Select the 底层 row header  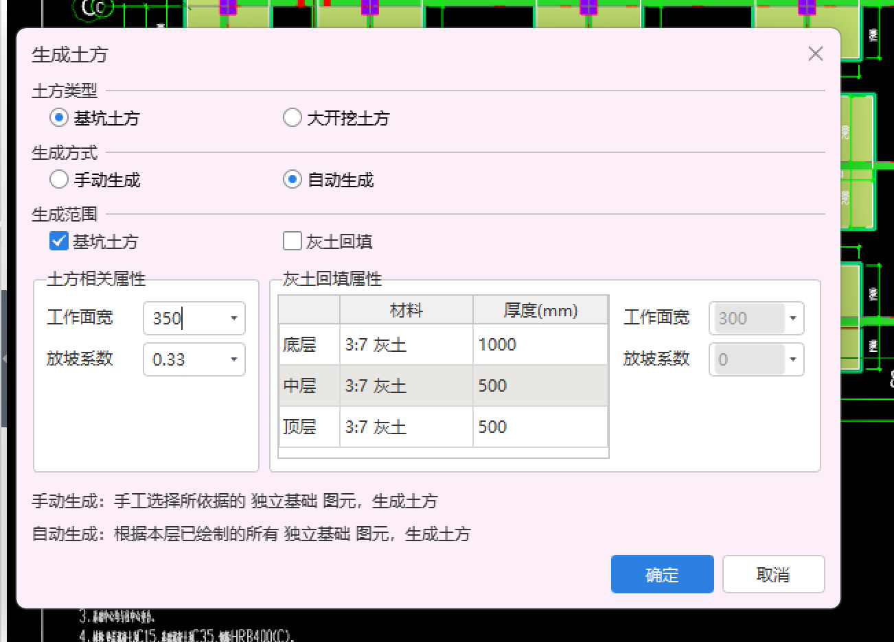pyautogui.click(x=309, y=344)
